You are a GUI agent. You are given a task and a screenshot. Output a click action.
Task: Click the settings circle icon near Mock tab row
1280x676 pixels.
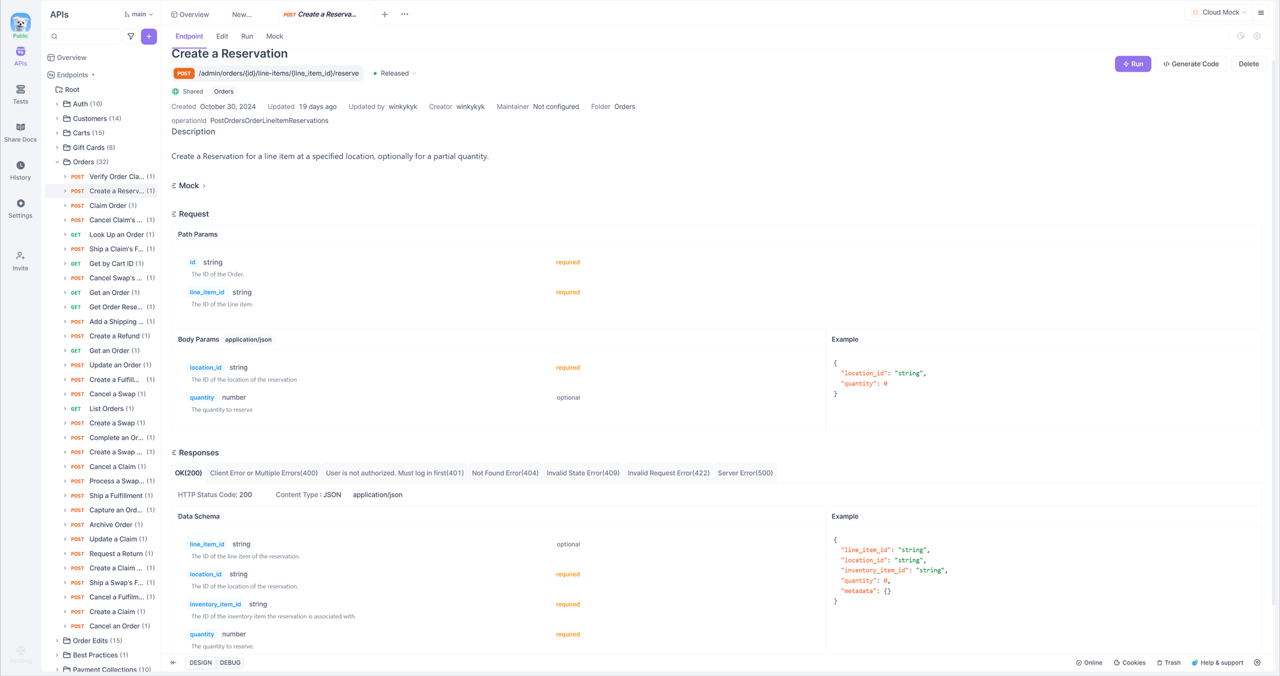point(1257,36)
